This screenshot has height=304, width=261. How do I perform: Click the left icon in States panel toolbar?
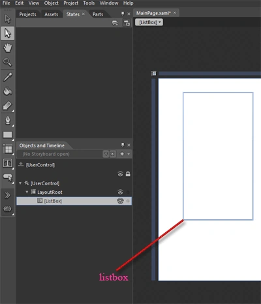(115, 23)
